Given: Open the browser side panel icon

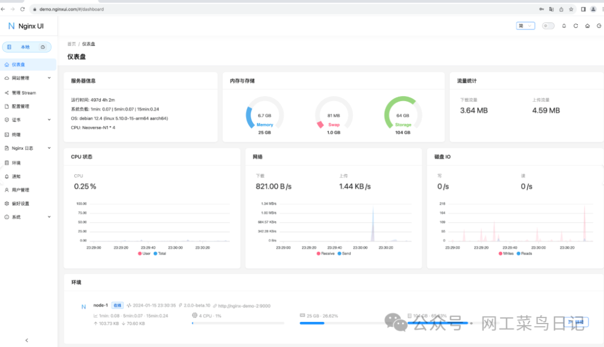Looking at the screenshot, I should click(x=583, y=9).
